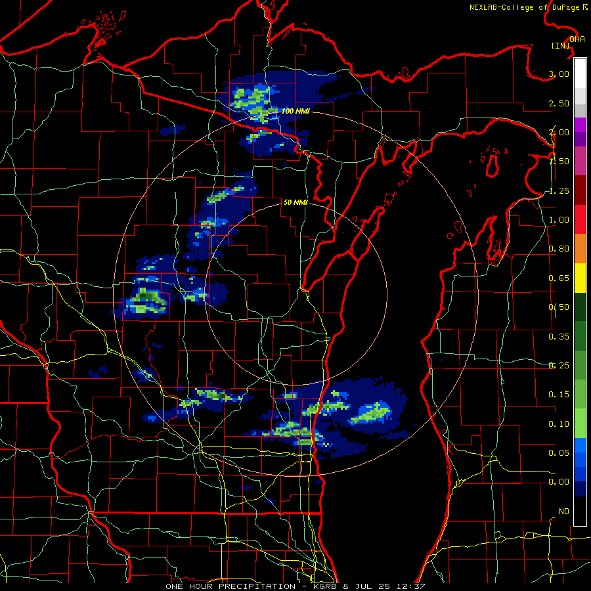Select the ND legend label
Image resolution: width=591 pixels, height=591 pixels.
pos(564,512)
